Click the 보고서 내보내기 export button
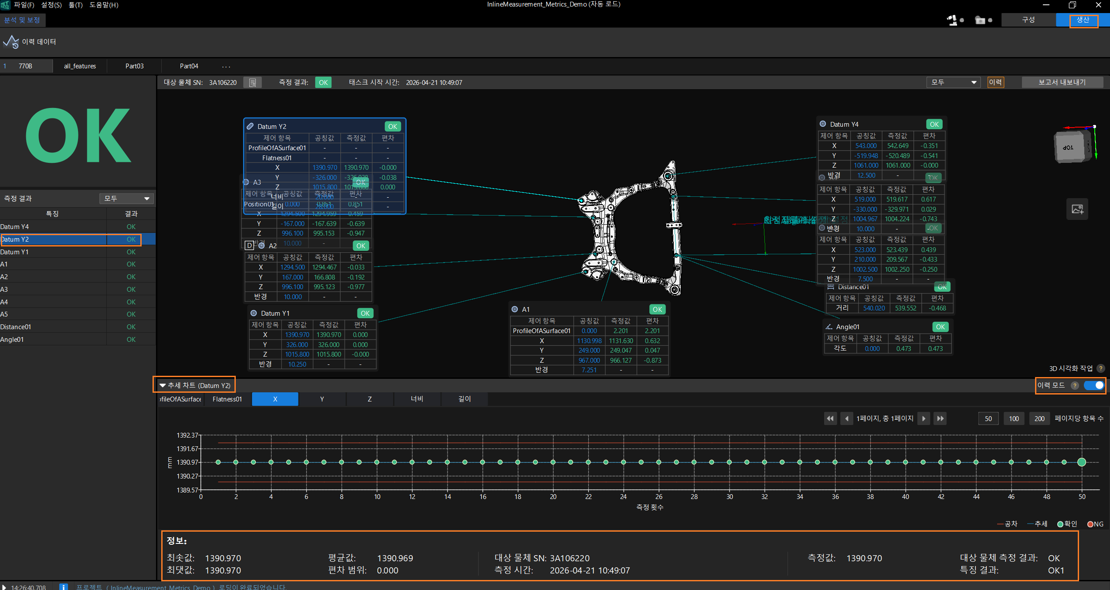Image resolution: width=1110 pixels, height=590 pixels. point(1062,82)
